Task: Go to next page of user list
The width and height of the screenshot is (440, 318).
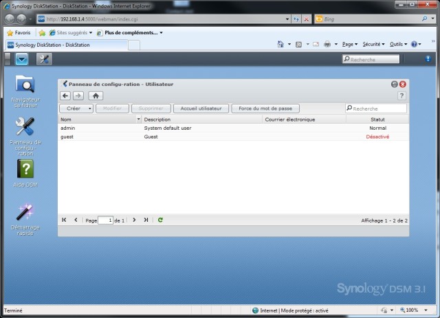Action: click(x=134, y=220)
